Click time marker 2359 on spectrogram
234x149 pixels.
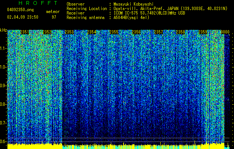pyautogui.click(x=203, y=32)
